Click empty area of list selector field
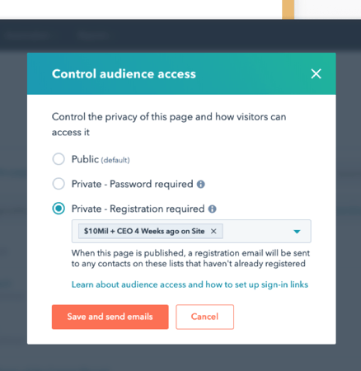Viewport: 361px width, 371px height. [x=256, y=232]
